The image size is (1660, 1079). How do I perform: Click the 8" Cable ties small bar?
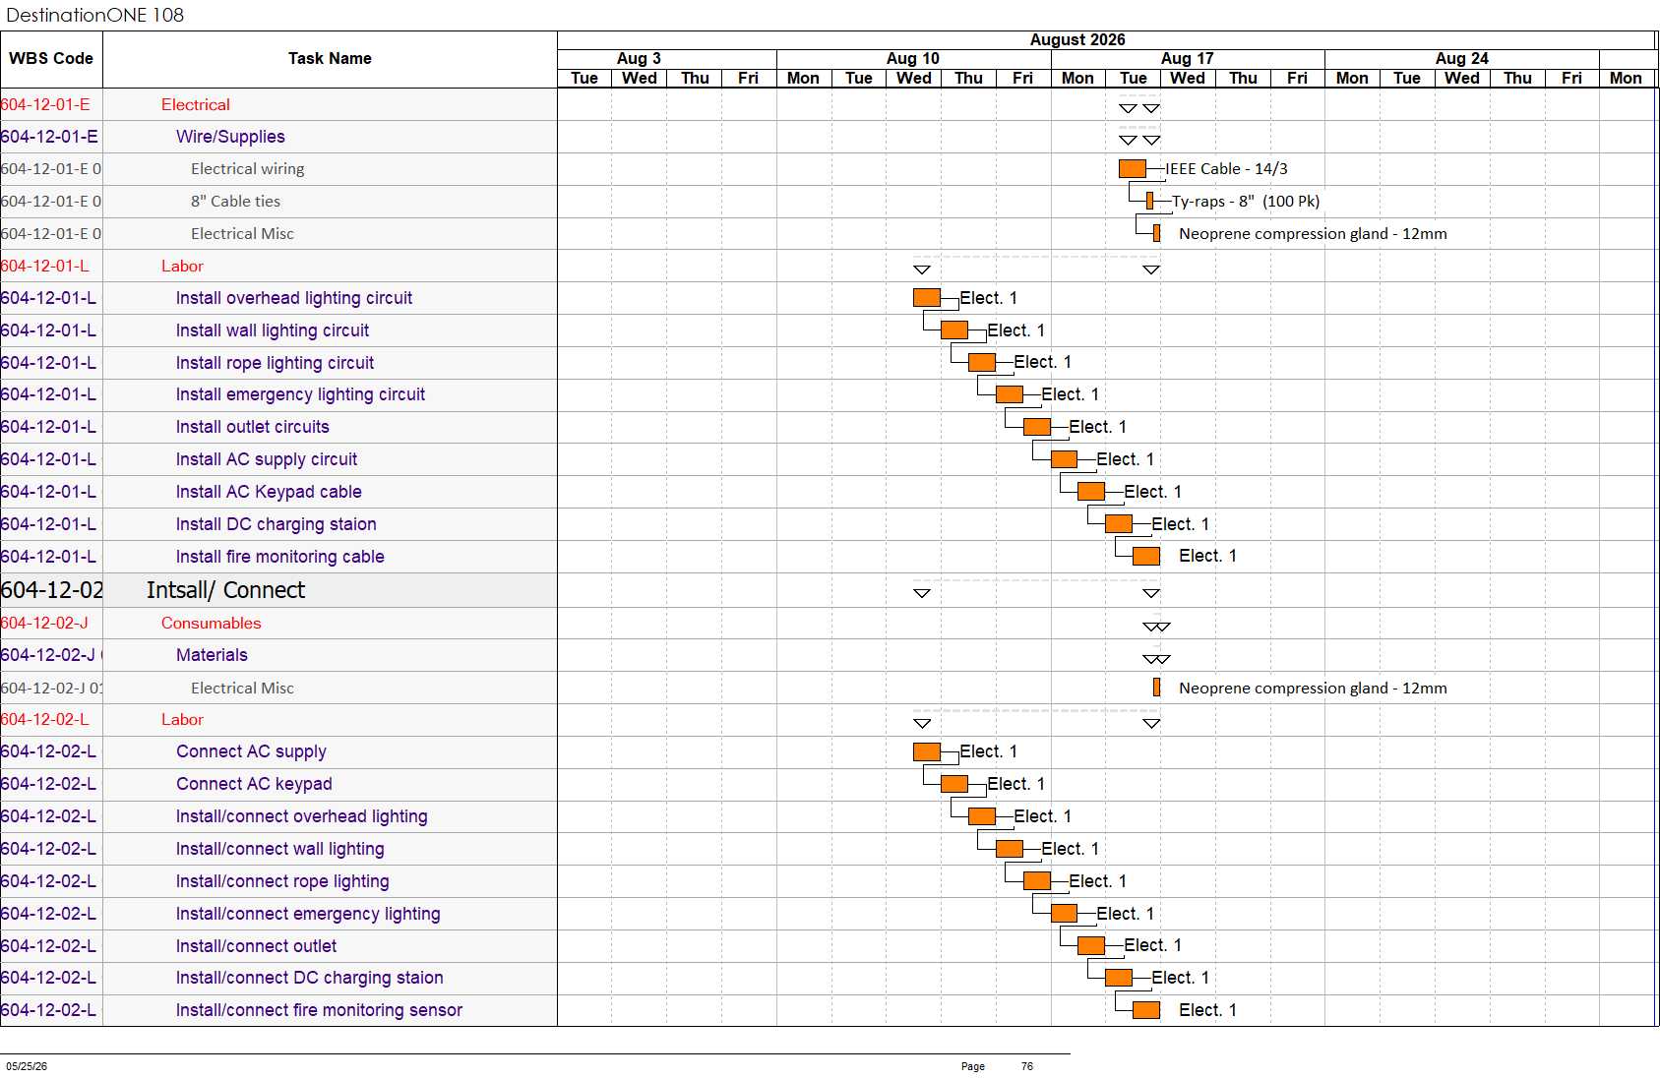[1149, 202]
